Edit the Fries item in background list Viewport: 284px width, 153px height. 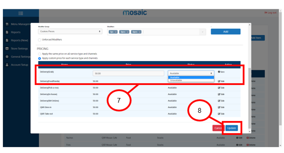pos(239,145)
